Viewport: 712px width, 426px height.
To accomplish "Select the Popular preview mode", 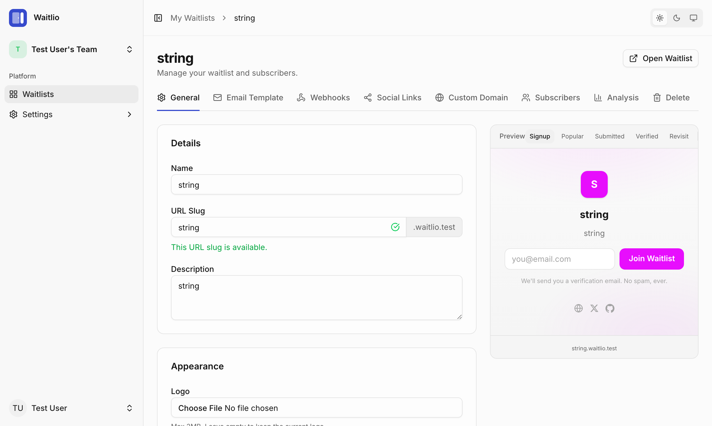I will click(572, 136).
